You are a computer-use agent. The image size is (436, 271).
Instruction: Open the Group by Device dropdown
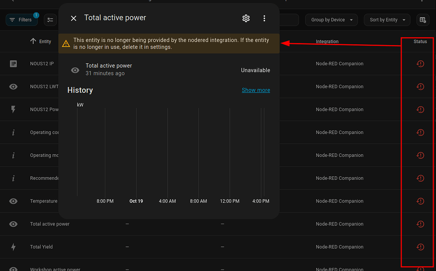coord(331,20)
